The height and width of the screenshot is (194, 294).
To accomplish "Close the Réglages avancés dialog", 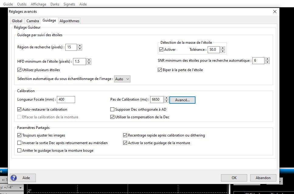I will coord(275,12).
